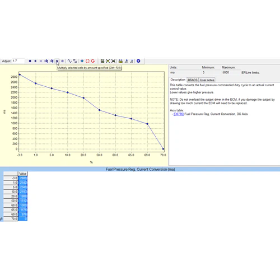Open the User notes tab
This screenshot has width=280, height=280.
[207, 80]
